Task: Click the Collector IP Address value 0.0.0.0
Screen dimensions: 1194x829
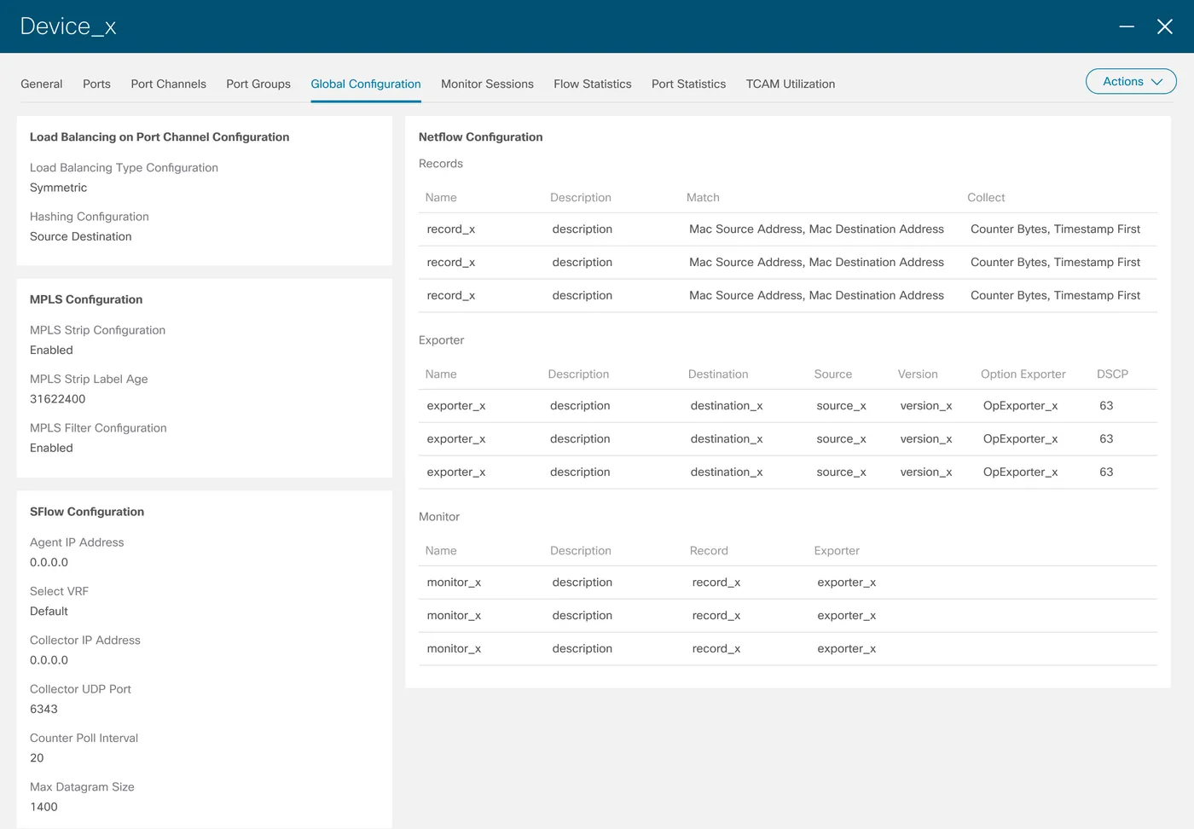Action: (49, 660)
